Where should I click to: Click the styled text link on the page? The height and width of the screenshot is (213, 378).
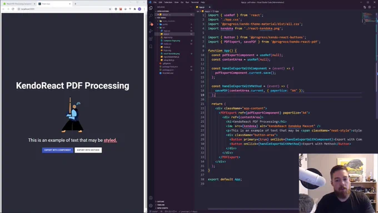point(110,140)
